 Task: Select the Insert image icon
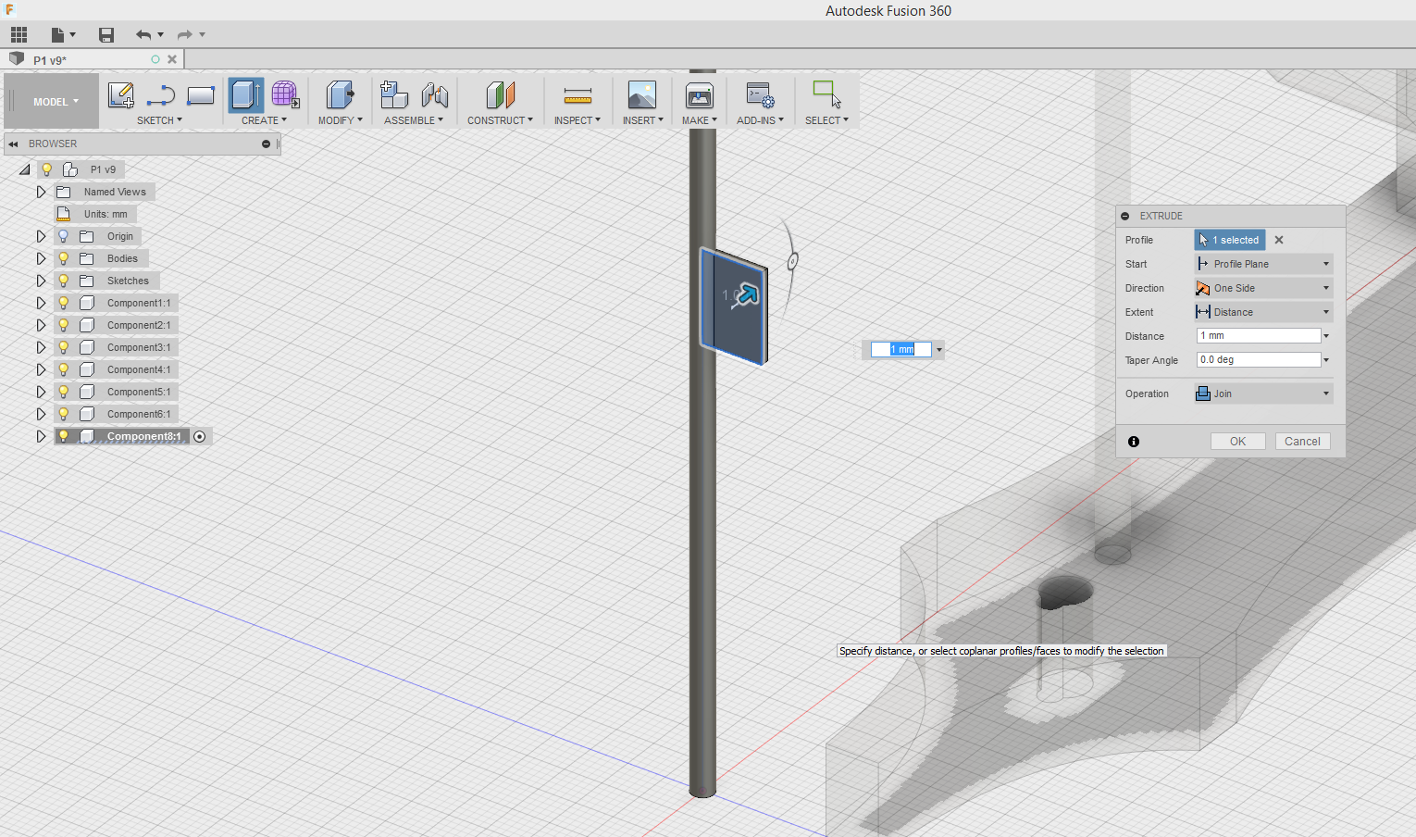pos(641,95)
